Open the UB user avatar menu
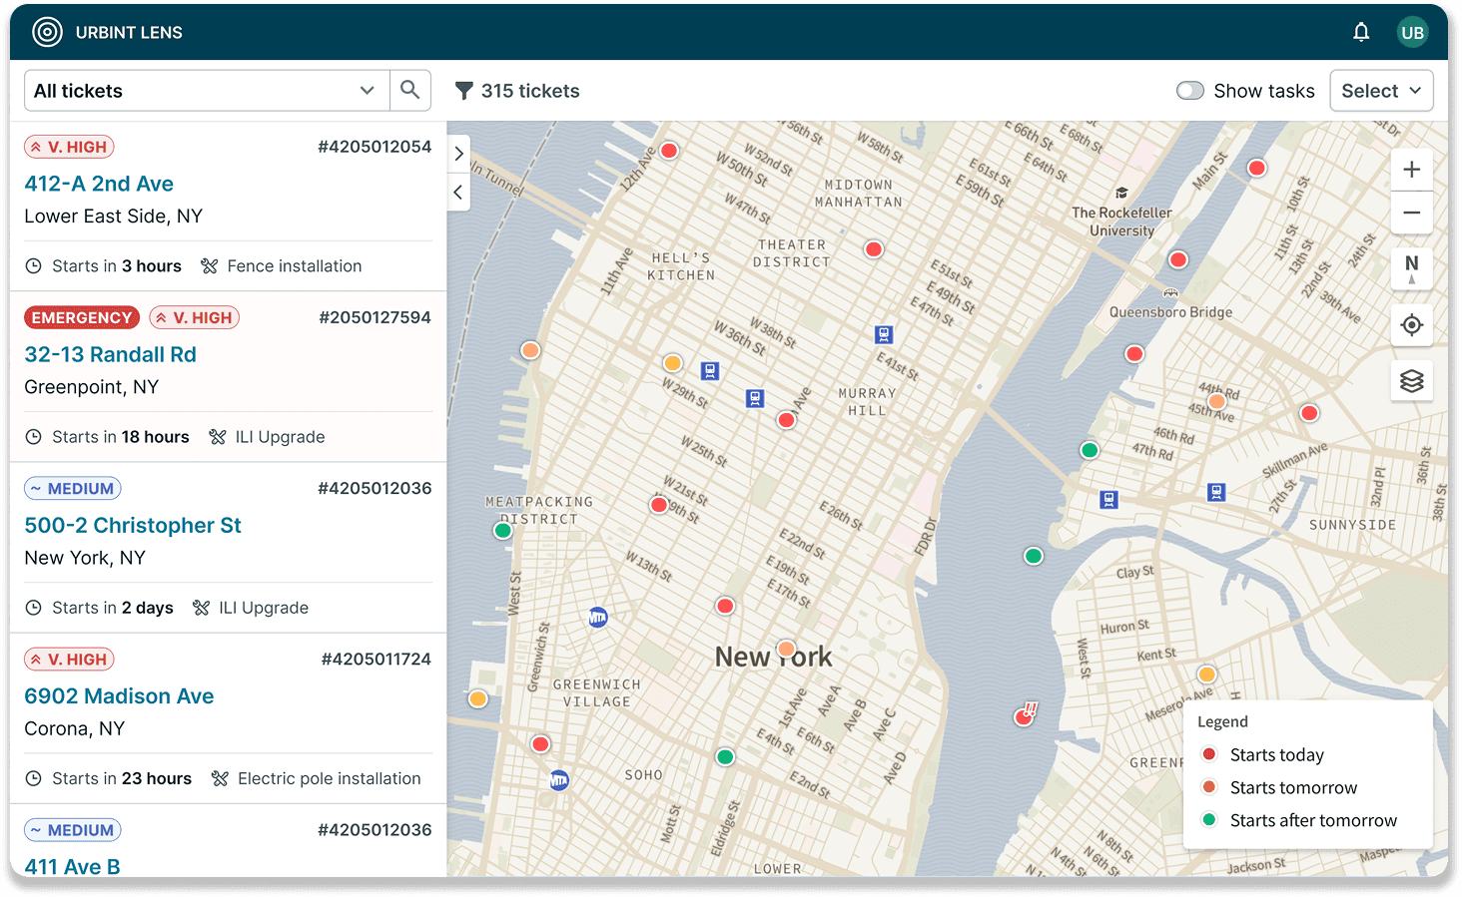The height and width of the screenshot is (897, 1462). (1412, 33)
